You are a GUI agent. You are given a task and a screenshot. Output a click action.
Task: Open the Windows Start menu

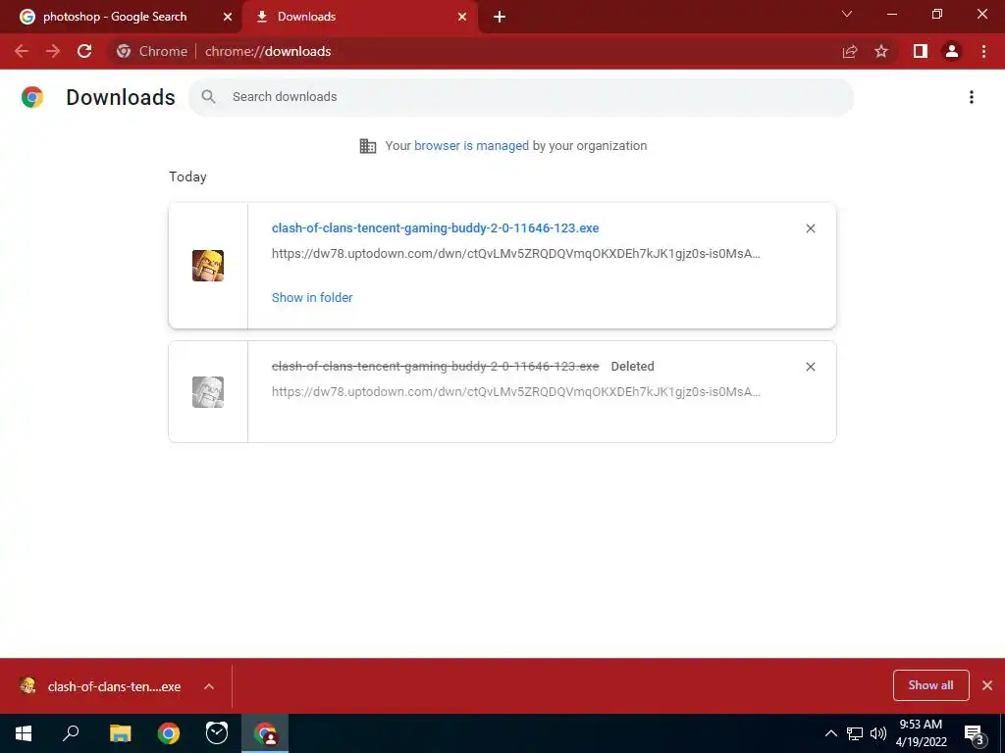pos(24,733)
